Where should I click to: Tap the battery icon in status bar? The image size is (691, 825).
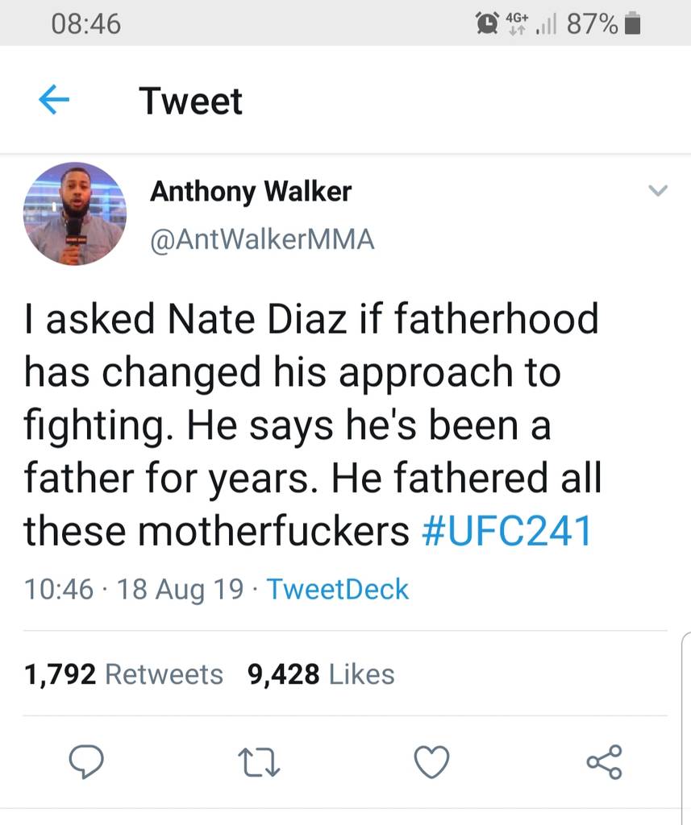pyautogui.click(x=632, y=25)
